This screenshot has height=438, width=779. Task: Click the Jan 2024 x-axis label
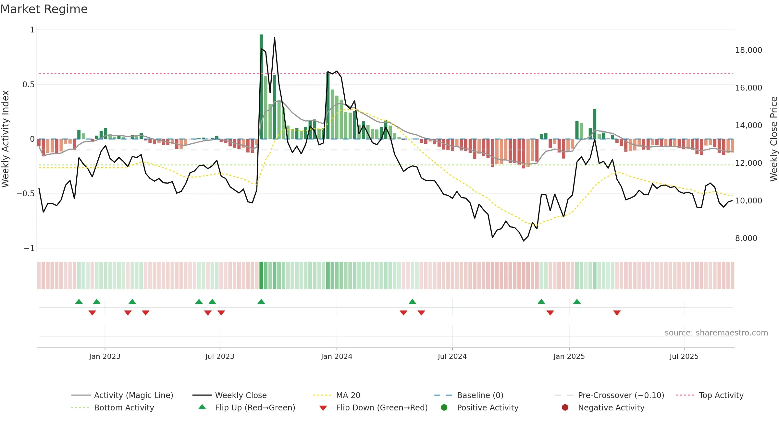337,356
